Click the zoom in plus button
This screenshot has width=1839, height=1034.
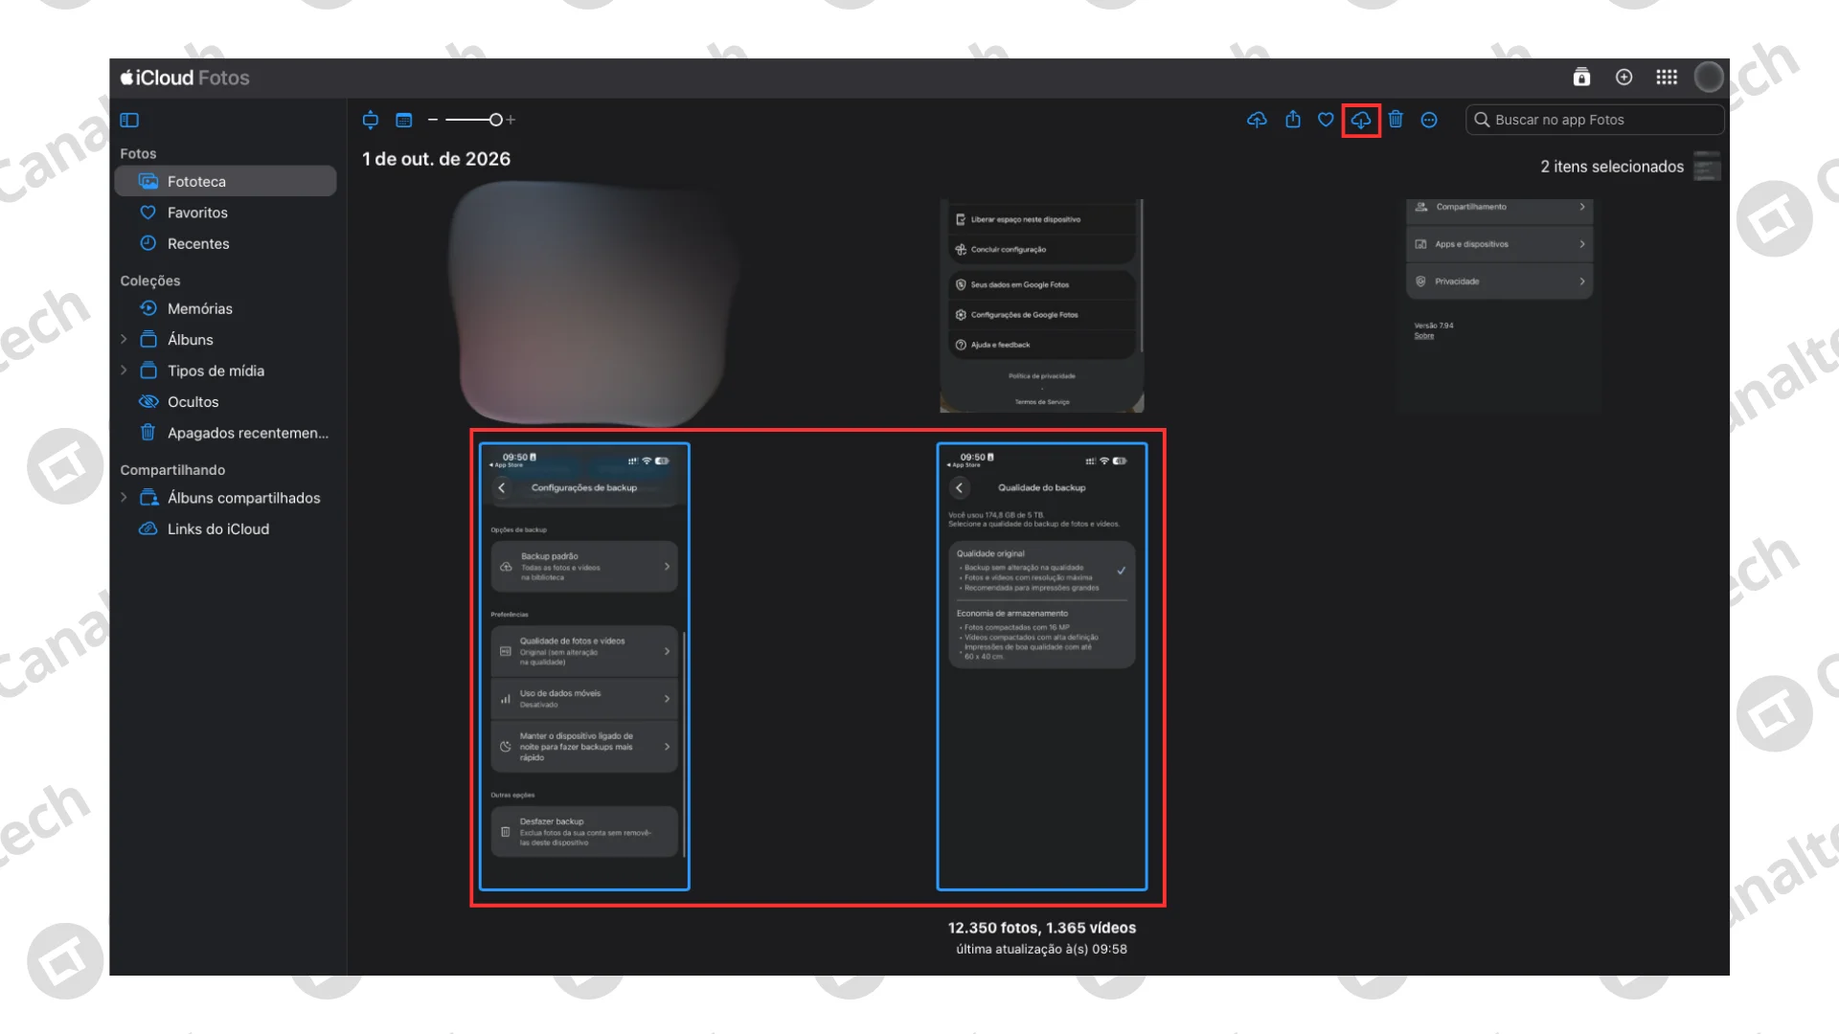click(511, 120)
